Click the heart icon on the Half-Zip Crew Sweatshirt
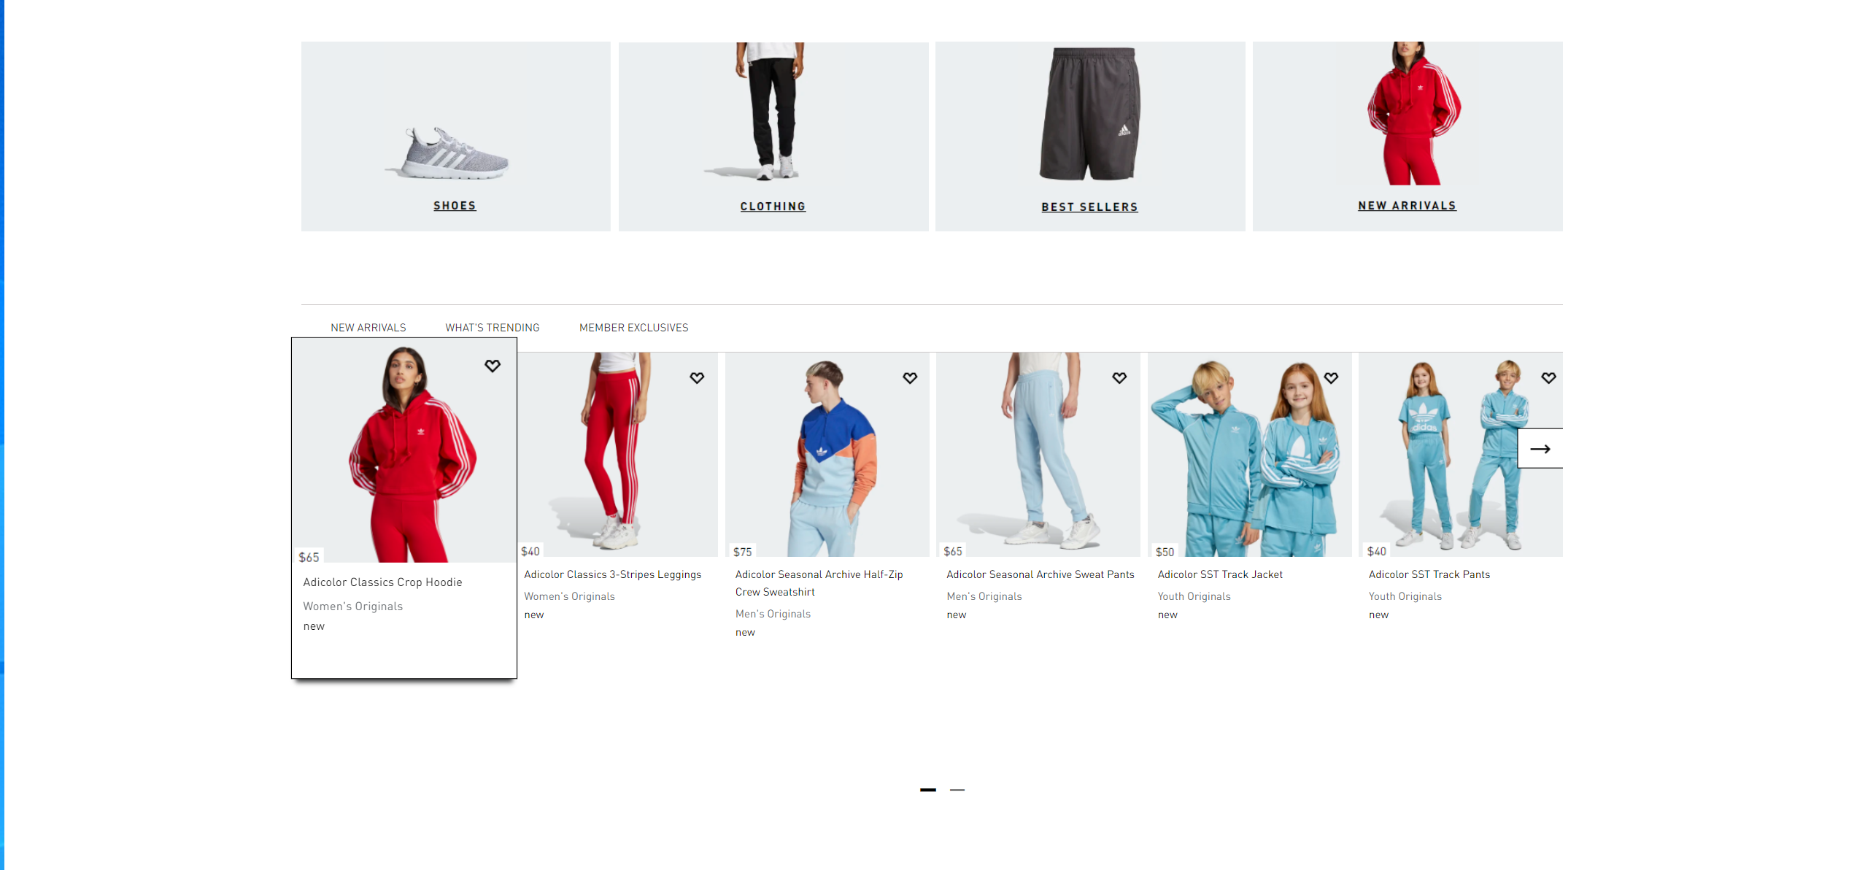 pyautogui.click(x=911, y=378)
